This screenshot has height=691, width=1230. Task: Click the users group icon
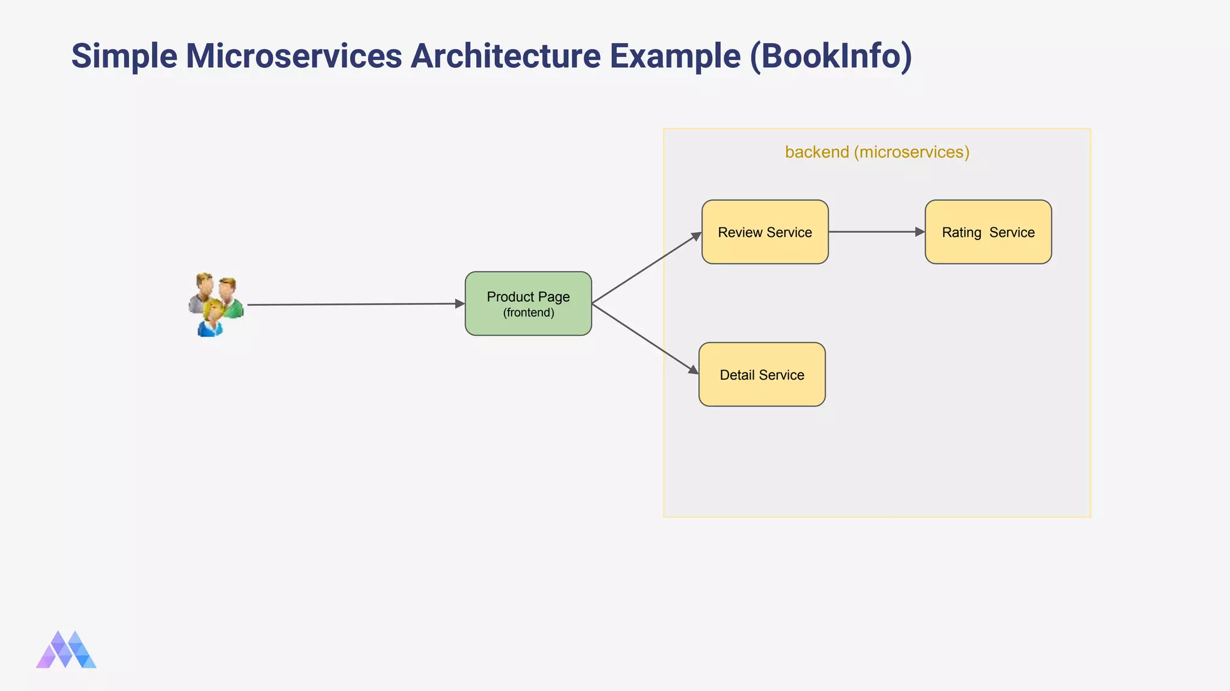click(216, 304)
